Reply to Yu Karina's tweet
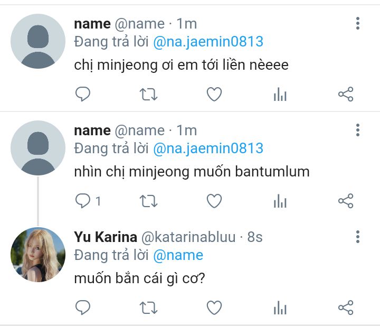Viewport: 380px width, 326px height. click(x=83, y=308)
